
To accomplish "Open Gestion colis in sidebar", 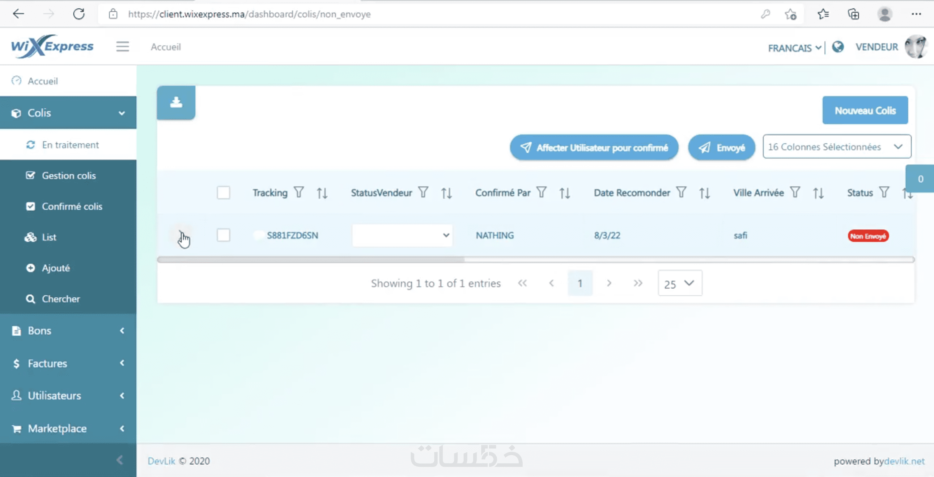I will [69, 176].
